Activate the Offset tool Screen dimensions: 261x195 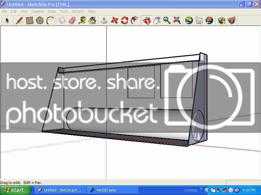pos(135,20)
